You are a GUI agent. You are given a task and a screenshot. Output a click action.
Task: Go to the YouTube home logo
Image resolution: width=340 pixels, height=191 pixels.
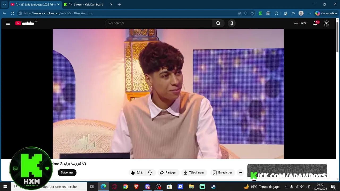tap(25, 23)
